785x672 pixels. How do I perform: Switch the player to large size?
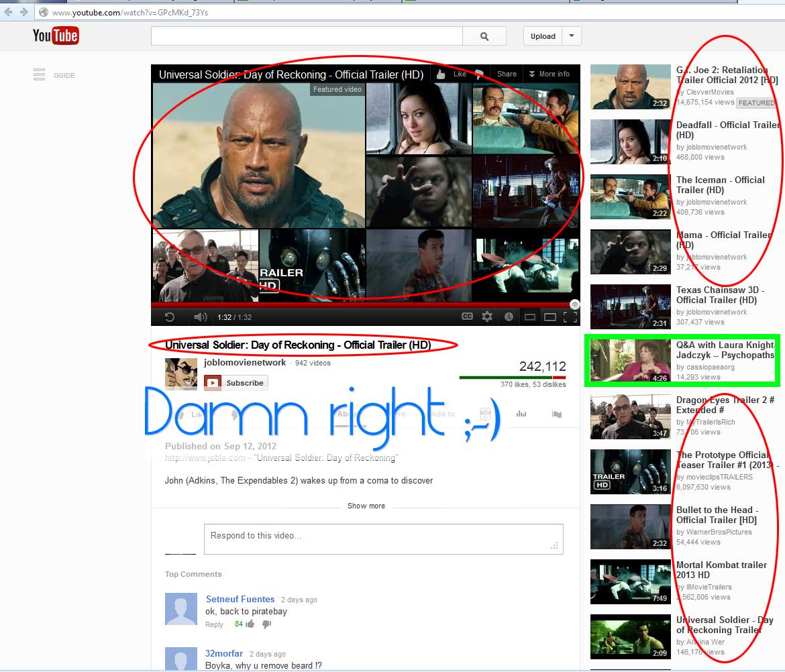click(x=550, y=317)
